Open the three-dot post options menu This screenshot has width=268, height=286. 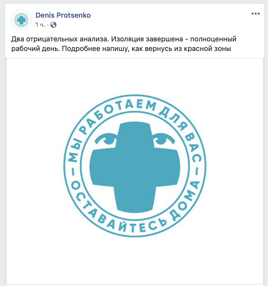point(255,14)
